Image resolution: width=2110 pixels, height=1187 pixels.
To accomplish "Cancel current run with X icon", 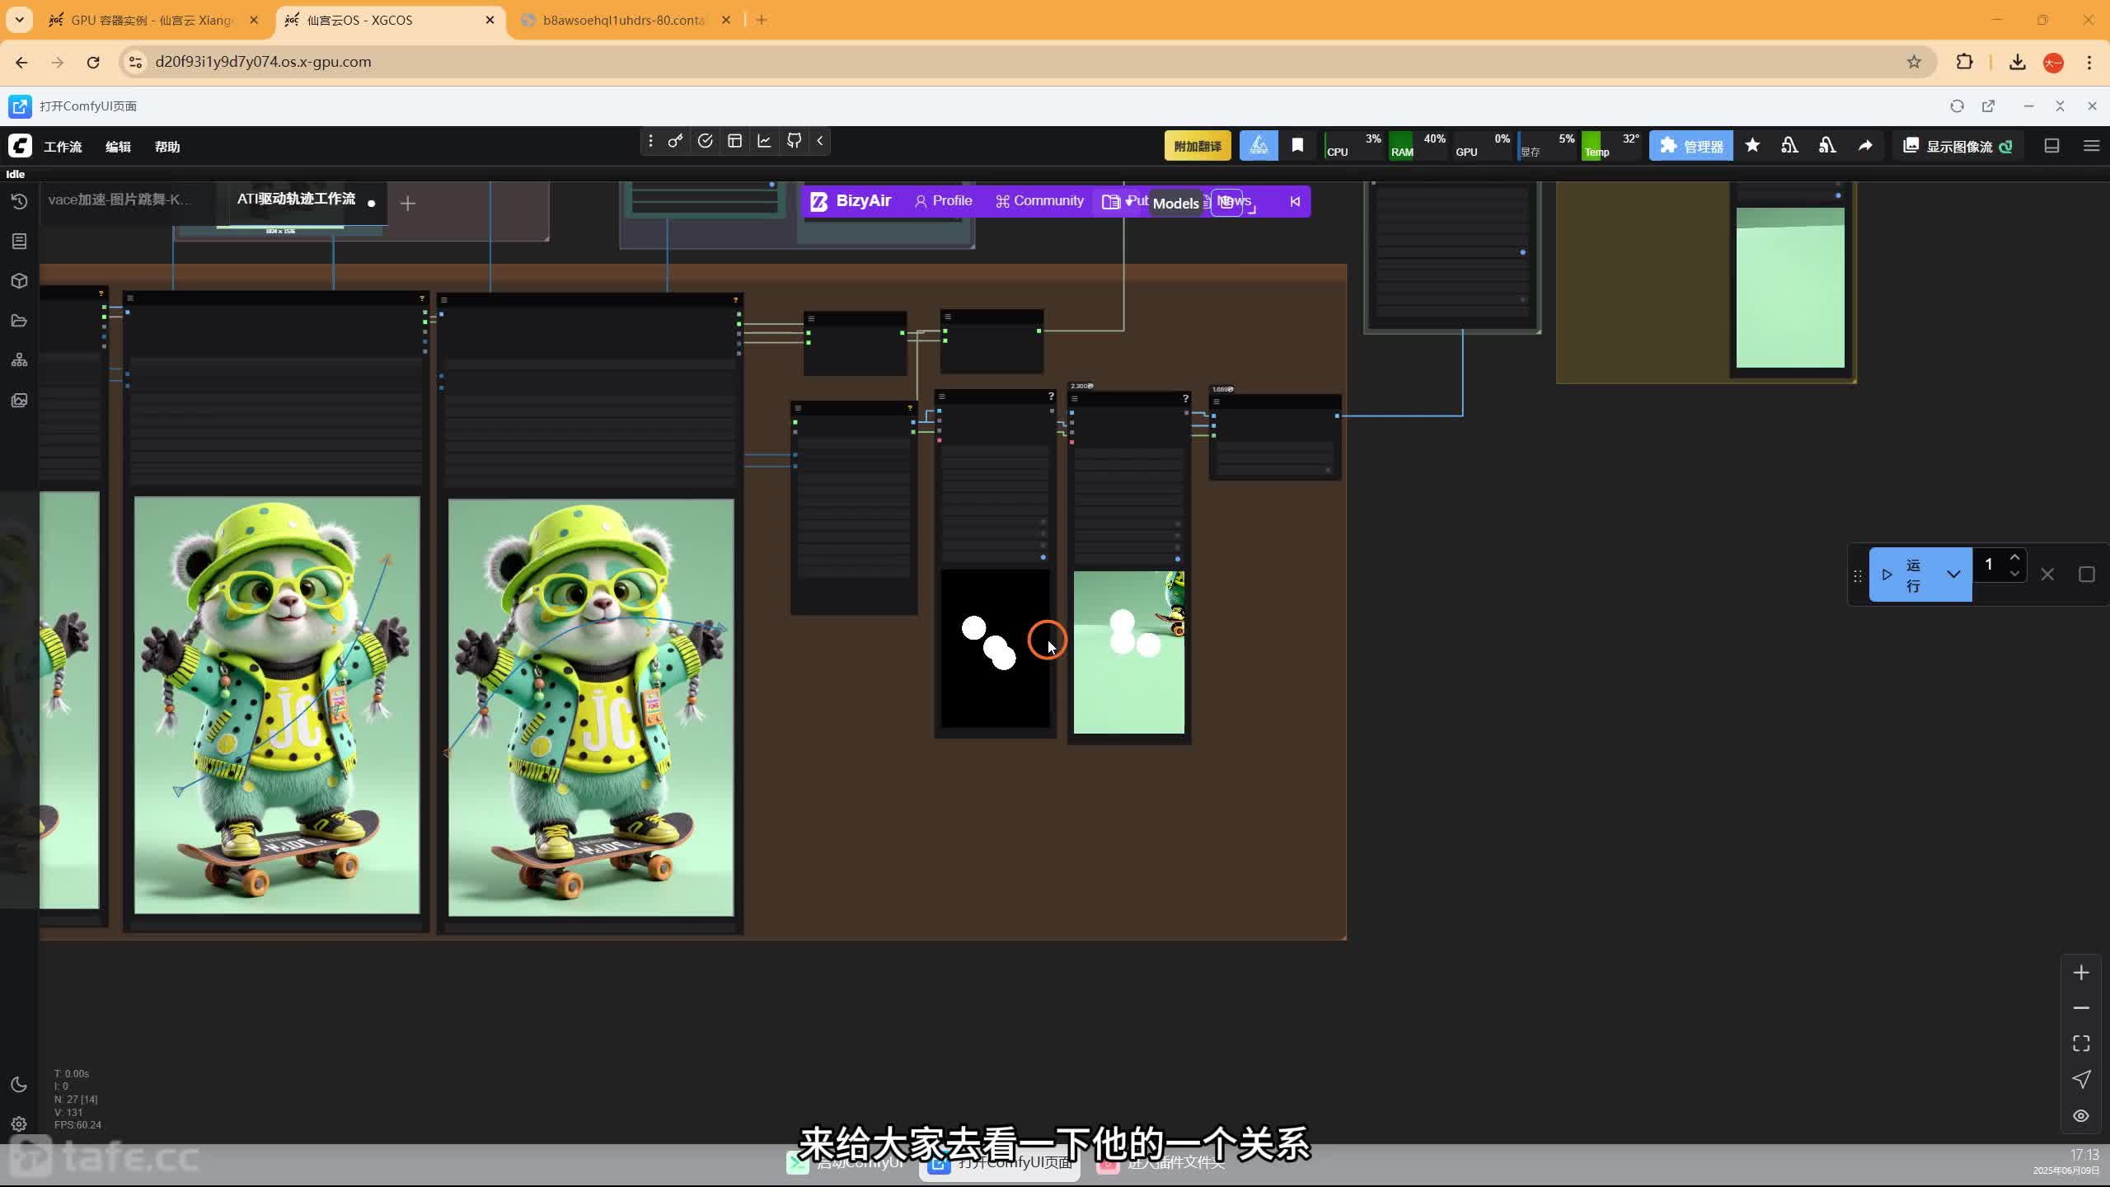I will pyautogui.click(x=2047, y=575).
